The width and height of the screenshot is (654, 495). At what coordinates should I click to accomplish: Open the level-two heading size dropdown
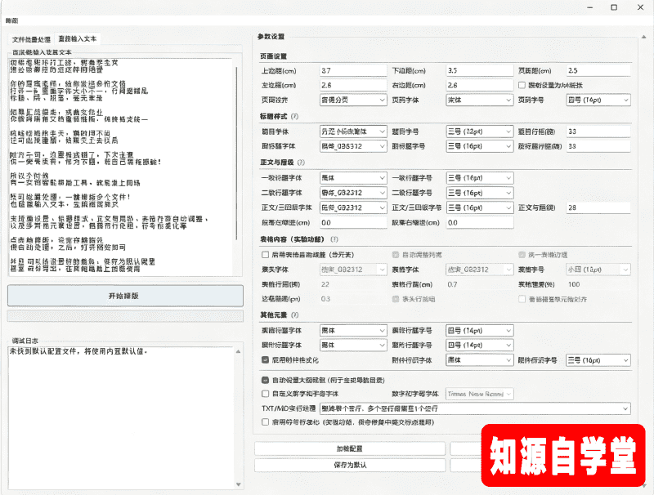click(x=480, y=193)
